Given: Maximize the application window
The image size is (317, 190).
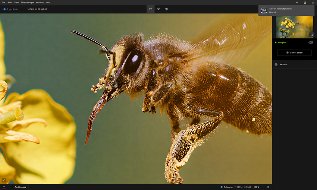Looking at the screenshot, I should click(305, 3).
